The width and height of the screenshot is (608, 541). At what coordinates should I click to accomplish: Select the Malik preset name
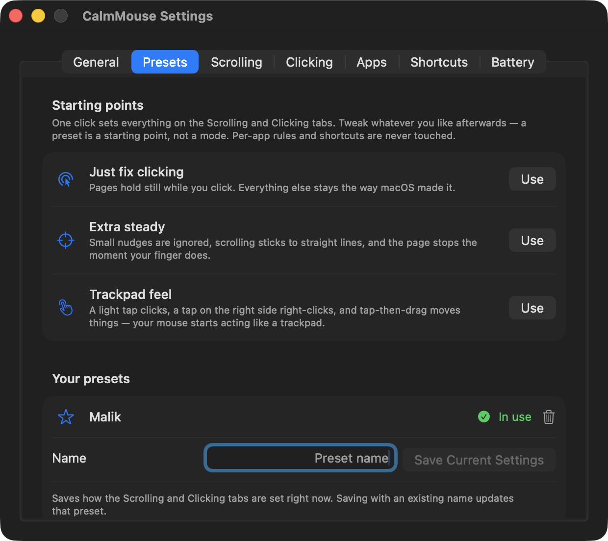tap(105, 417)
